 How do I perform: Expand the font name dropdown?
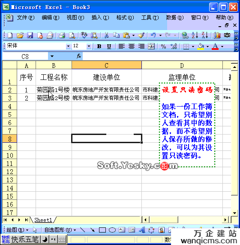(x=68, y=46)
